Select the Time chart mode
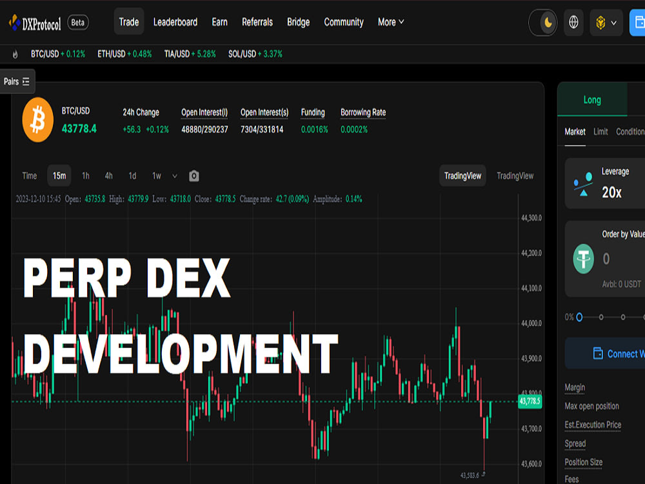This screenshot has height=484, width=645. pos(29,176)
